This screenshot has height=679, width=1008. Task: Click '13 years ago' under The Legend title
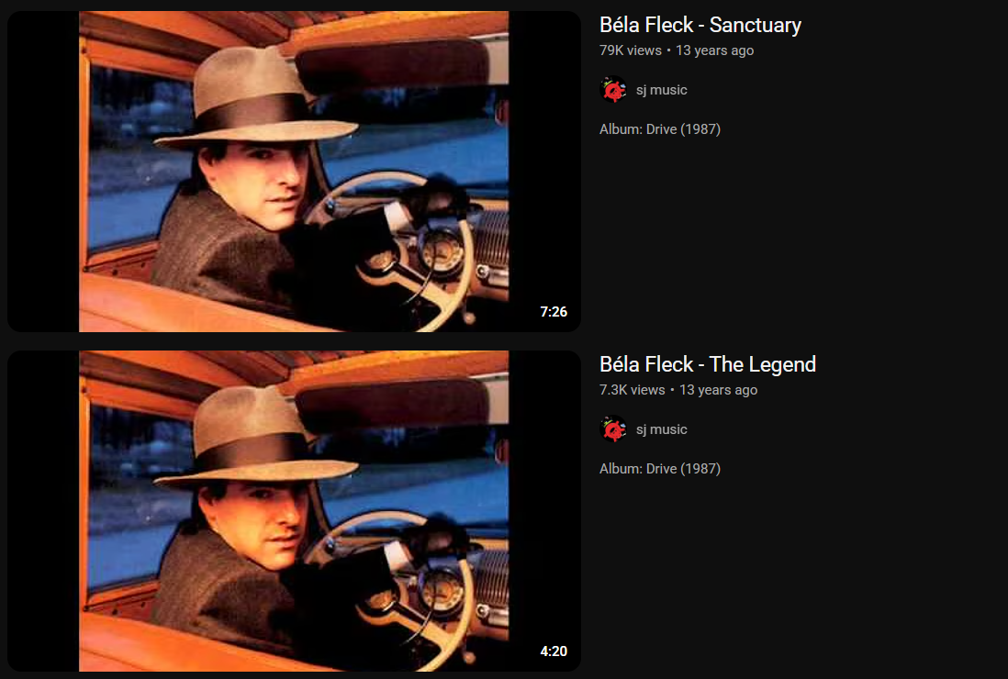point(719,389)
